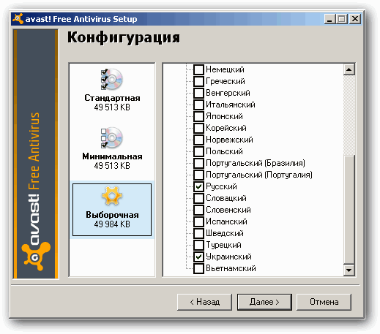Uncheck the Украинский language checkbox
Viewport: 380px width, 334px height.
(198, 257)
